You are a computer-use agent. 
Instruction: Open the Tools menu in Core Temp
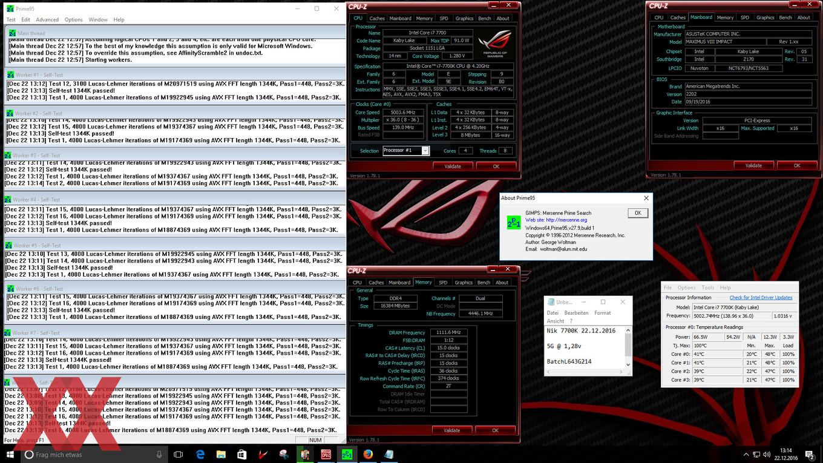point(708,287)
